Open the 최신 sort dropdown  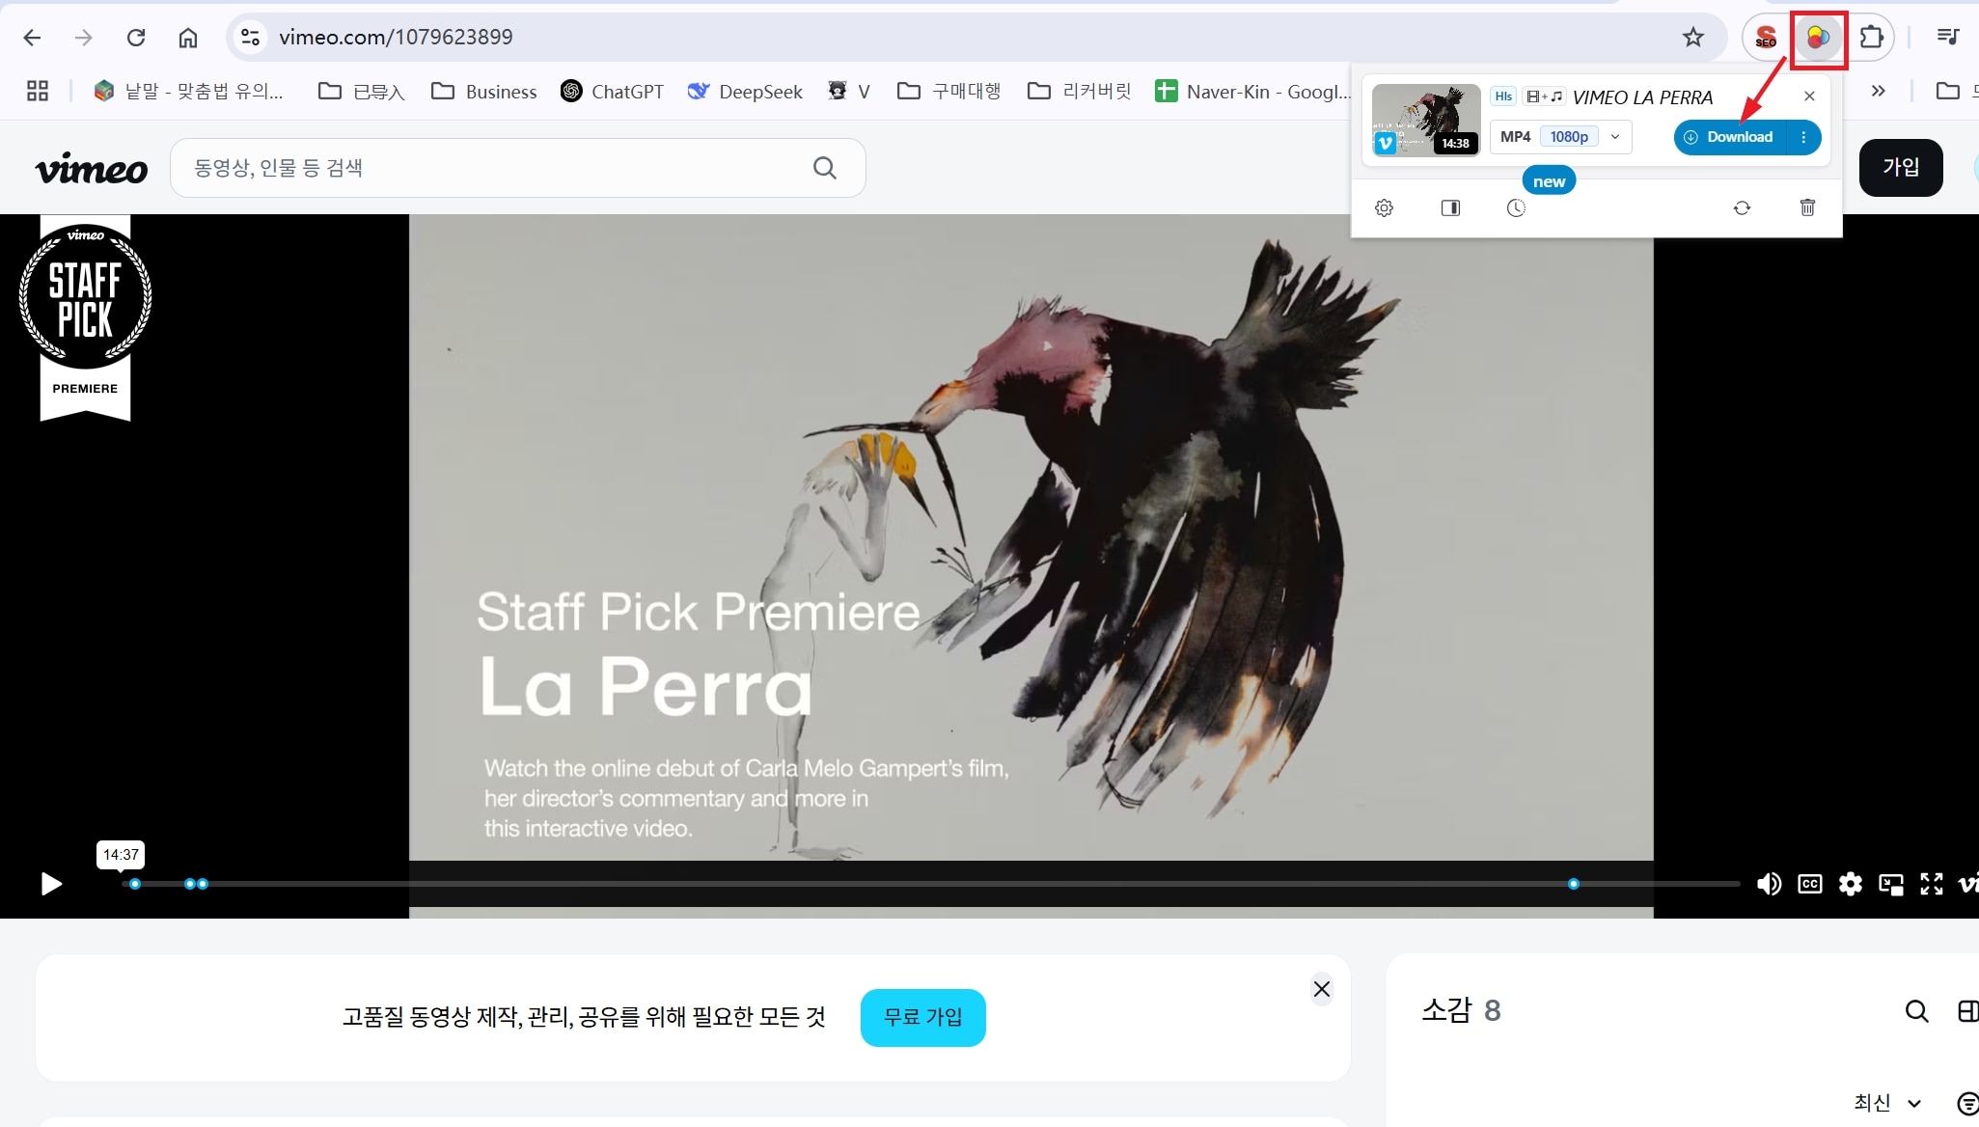click(x=1887, y=1103)
